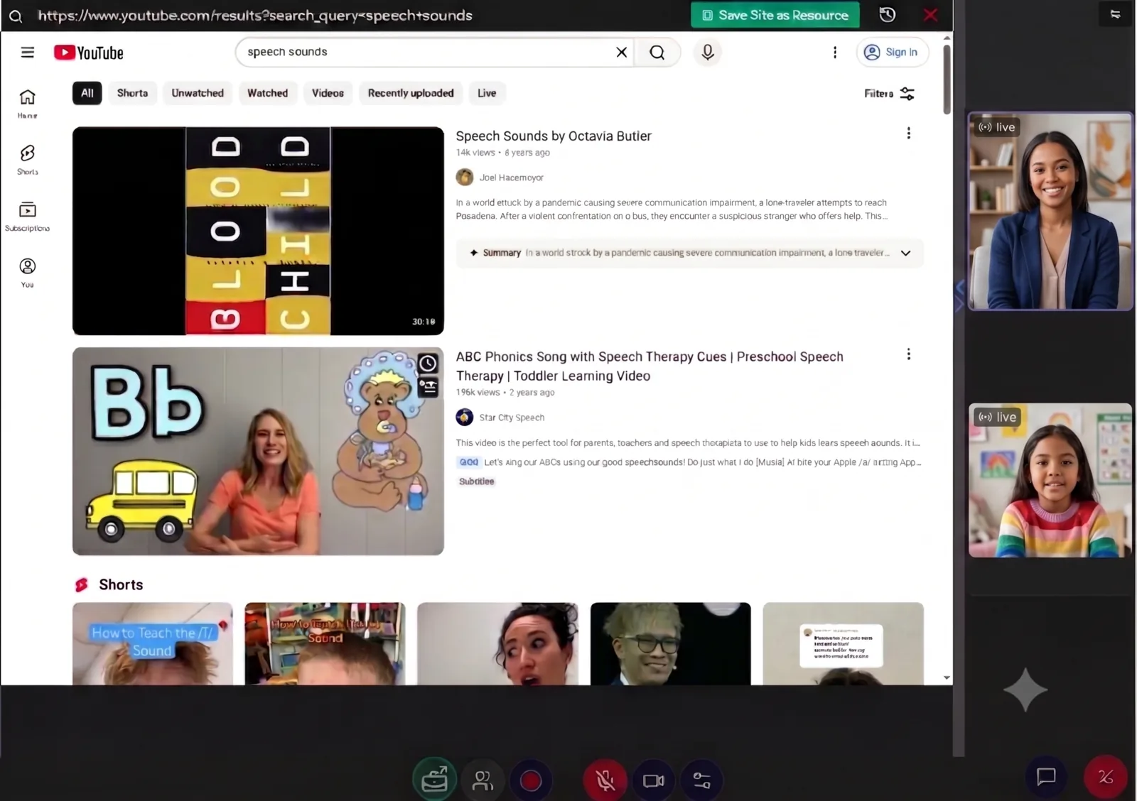Go to the YouTube logo home
Image resolution: width=1137 pixels, height=801 pixels.
click(89, 53)
